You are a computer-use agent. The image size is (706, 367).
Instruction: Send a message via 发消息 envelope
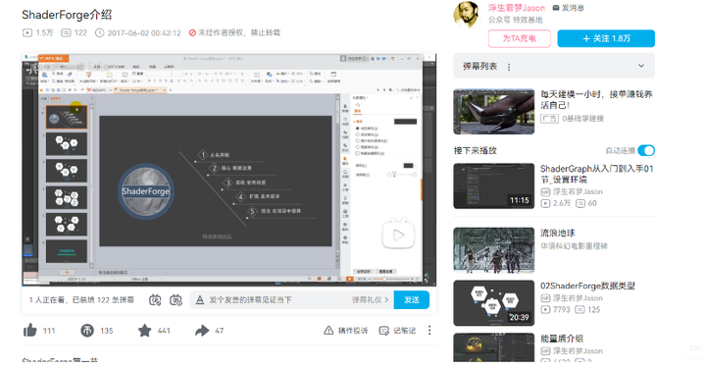tap(568, 8)
